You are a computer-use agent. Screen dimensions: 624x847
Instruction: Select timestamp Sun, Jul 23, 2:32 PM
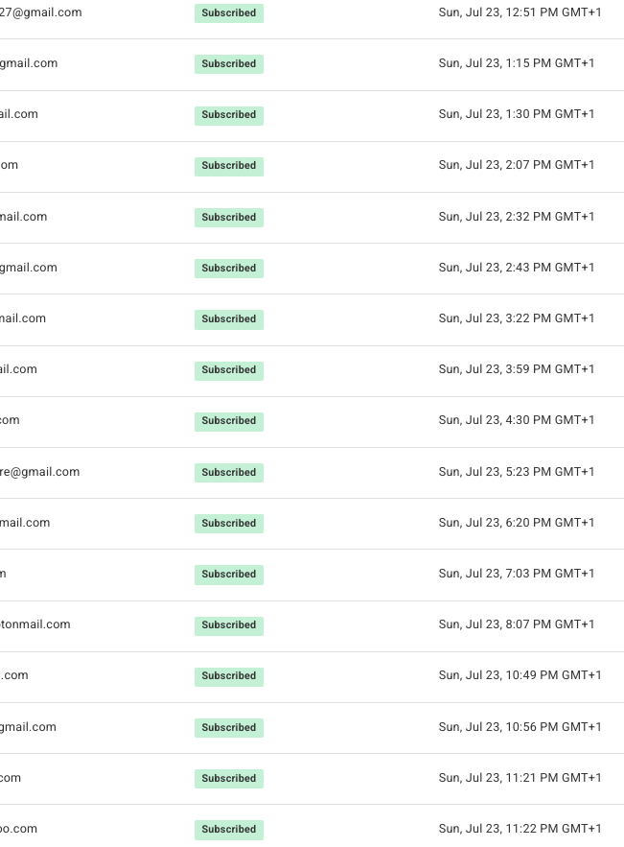click(x=516, y=217)
